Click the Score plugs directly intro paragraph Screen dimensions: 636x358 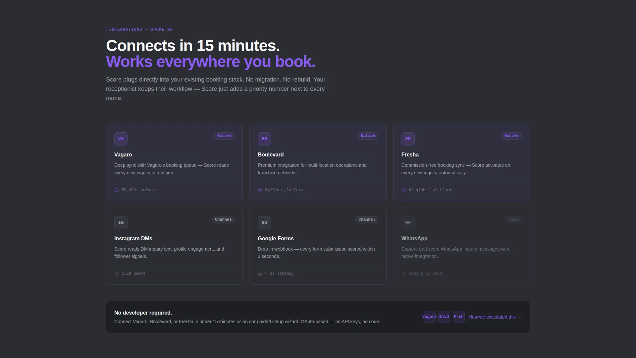216,89
